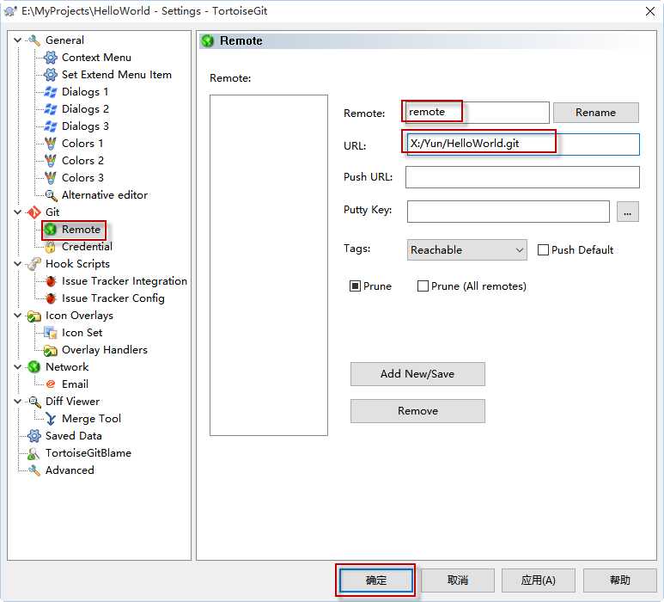The height and width of the screenshot is (602, 664).
Task: Click the 应用(A) apply button
Action: point(539,580)
